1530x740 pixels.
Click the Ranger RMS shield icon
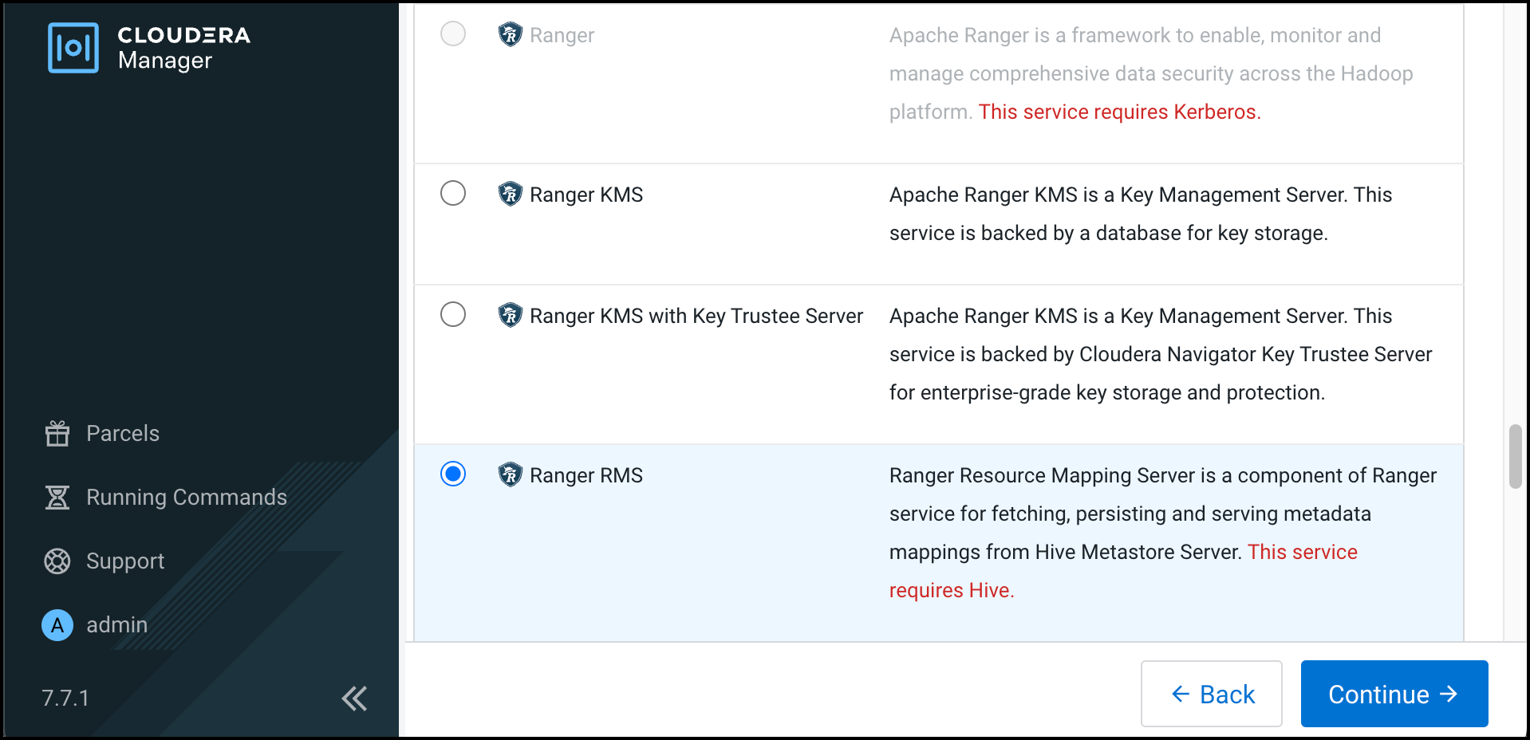click(x=510, y=474)
